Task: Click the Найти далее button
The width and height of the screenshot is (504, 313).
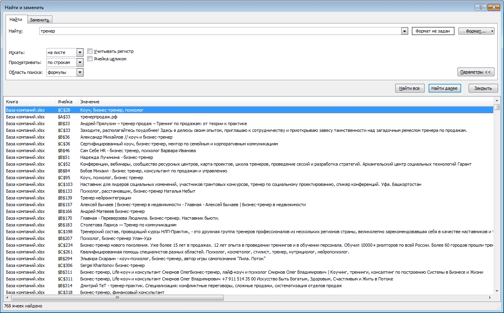Action: (x=444, y=88)
